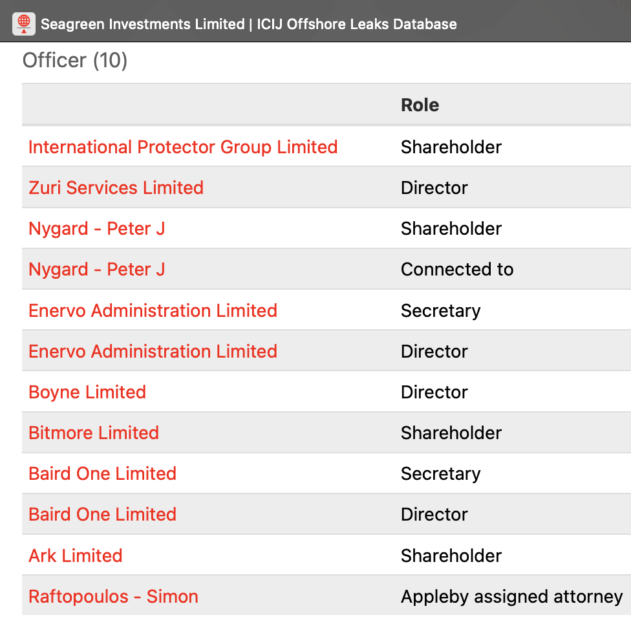Image resolution: width=631 pixels, height=626 pixels.
Task: Follow the Bitmore Limited link
Action: [x=94, y=433]
